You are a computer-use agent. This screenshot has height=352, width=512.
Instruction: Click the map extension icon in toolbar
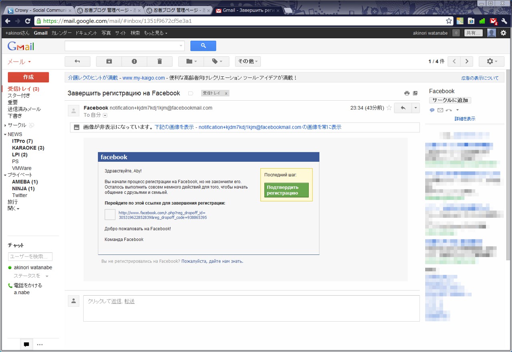460,21
